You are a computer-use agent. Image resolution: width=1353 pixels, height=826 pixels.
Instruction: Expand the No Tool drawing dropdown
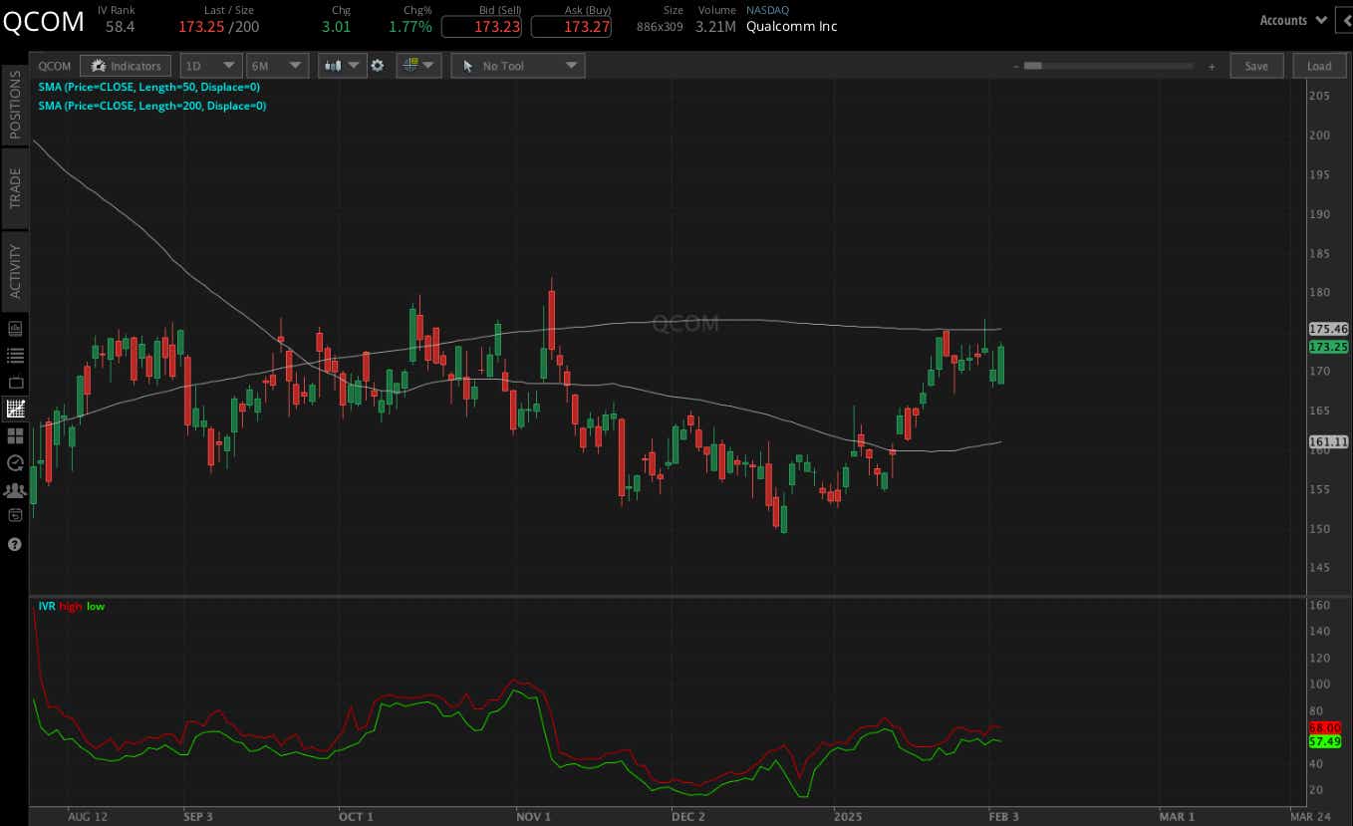click(518, 66)
